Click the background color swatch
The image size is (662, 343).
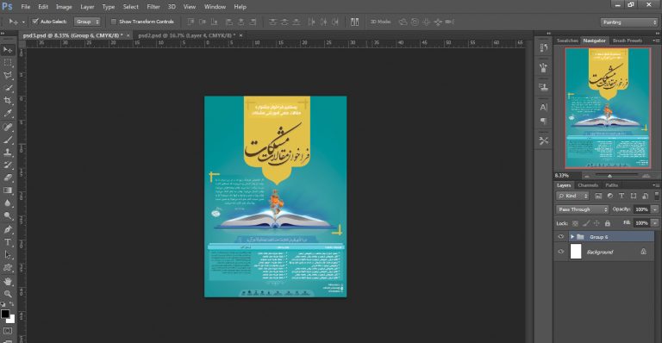[x=11, y=320]
